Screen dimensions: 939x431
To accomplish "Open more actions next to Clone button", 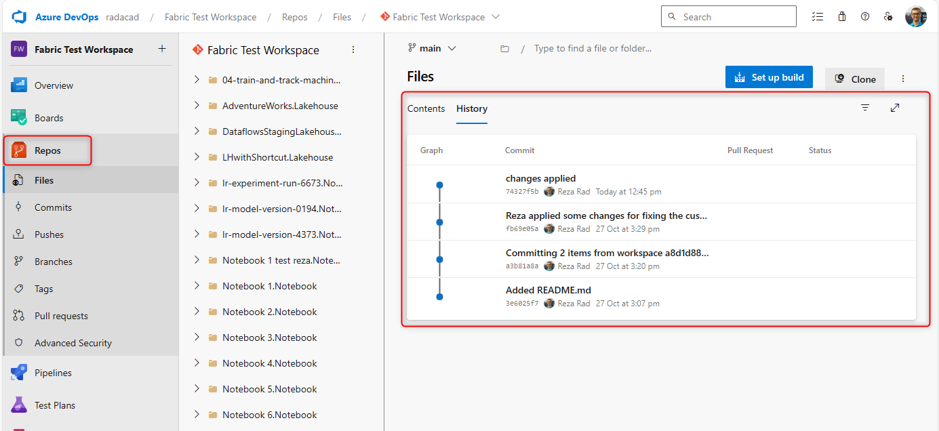I will click(903, 79).
